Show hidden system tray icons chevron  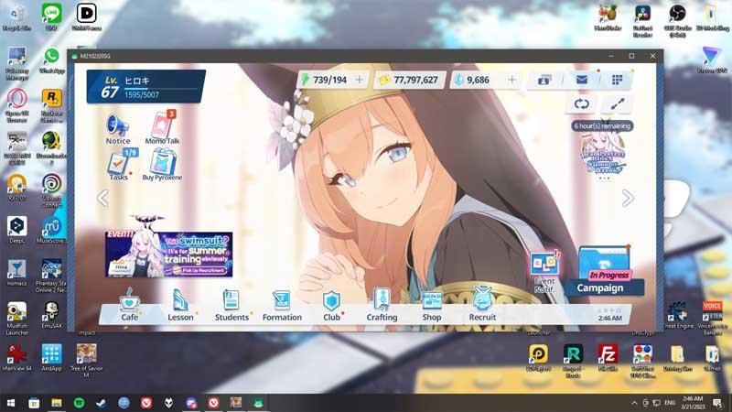click(x=634, y=403)
